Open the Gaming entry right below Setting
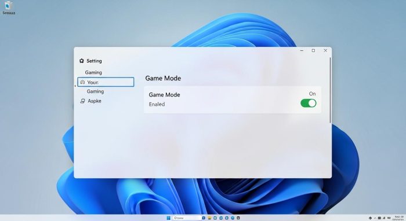406x221 pixels. tap(93, 72)
